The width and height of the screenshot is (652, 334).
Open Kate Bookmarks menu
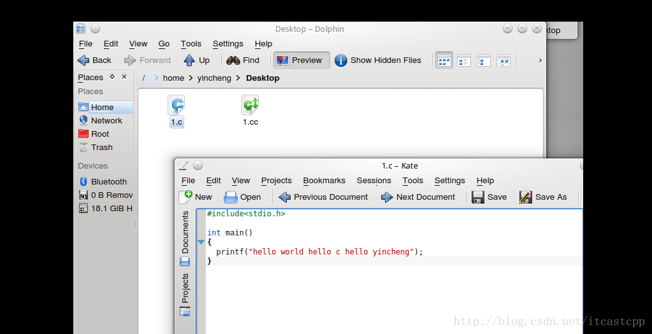324,181
